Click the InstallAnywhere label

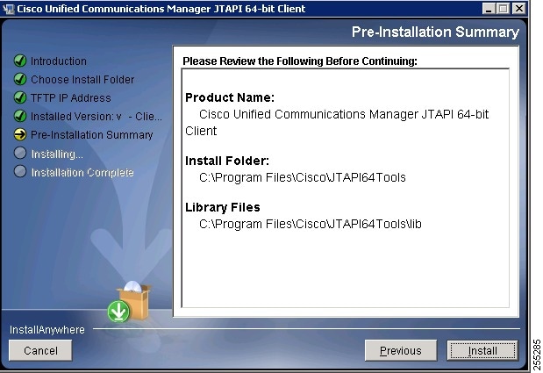[x=47, y=330]
